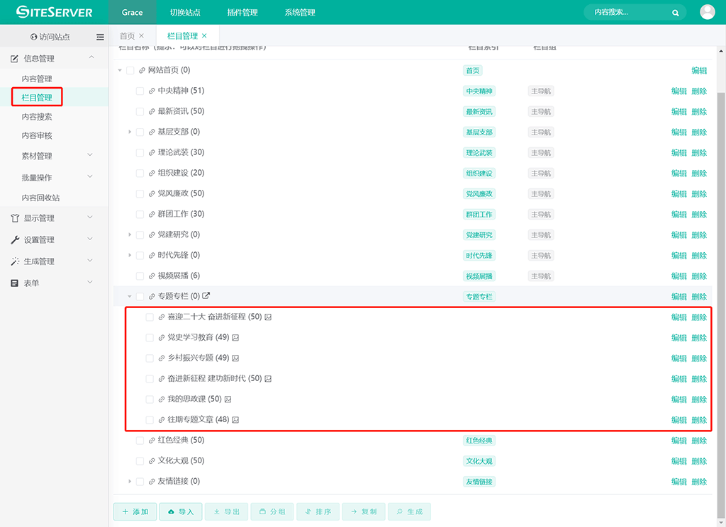
Task: Open the user avatar menu
Action: coord(707,12)
